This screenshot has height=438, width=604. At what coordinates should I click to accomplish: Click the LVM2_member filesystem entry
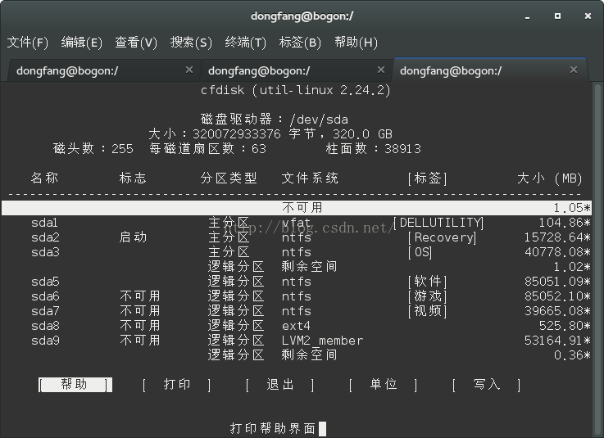(x=322, y=341)
